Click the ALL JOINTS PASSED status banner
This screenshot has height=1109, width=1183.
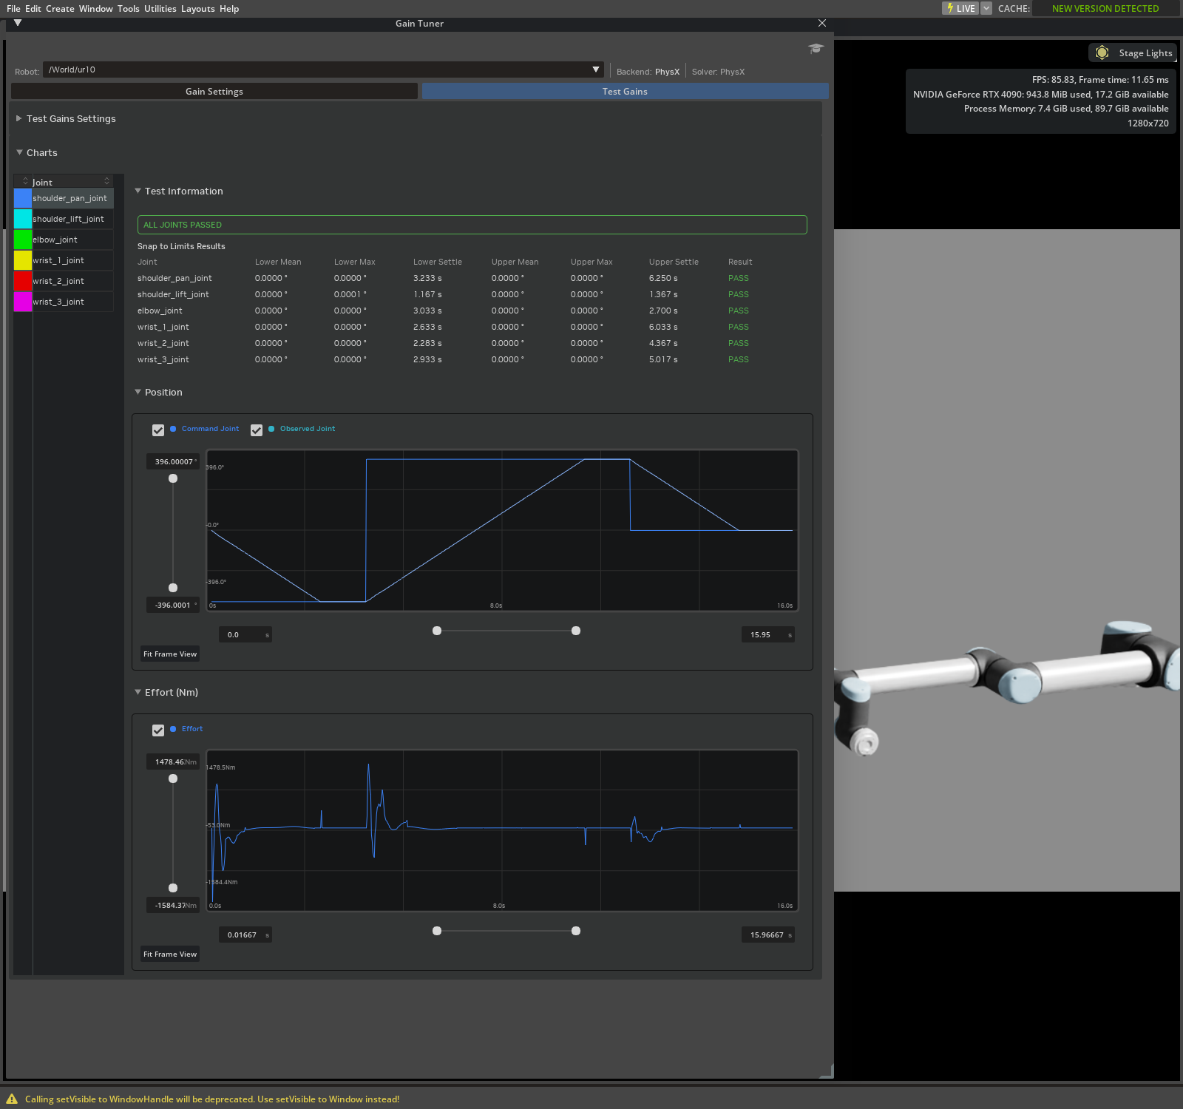pos(472,225)
